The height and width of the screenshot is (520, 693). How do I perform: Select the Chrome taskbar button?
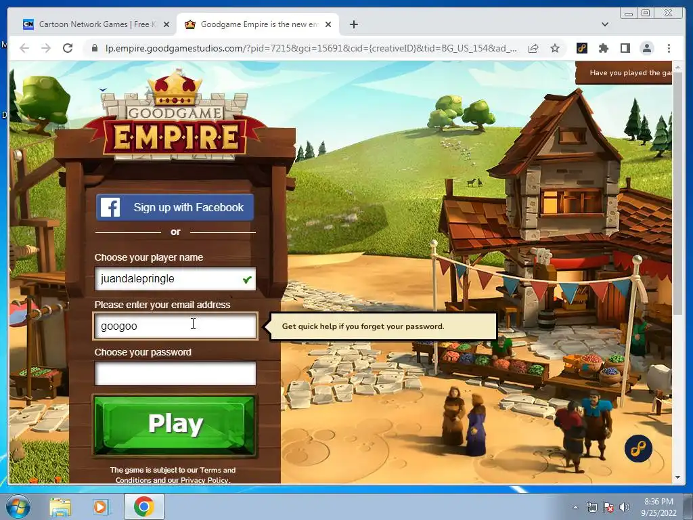pyautogui.click(x=143, y=506)
